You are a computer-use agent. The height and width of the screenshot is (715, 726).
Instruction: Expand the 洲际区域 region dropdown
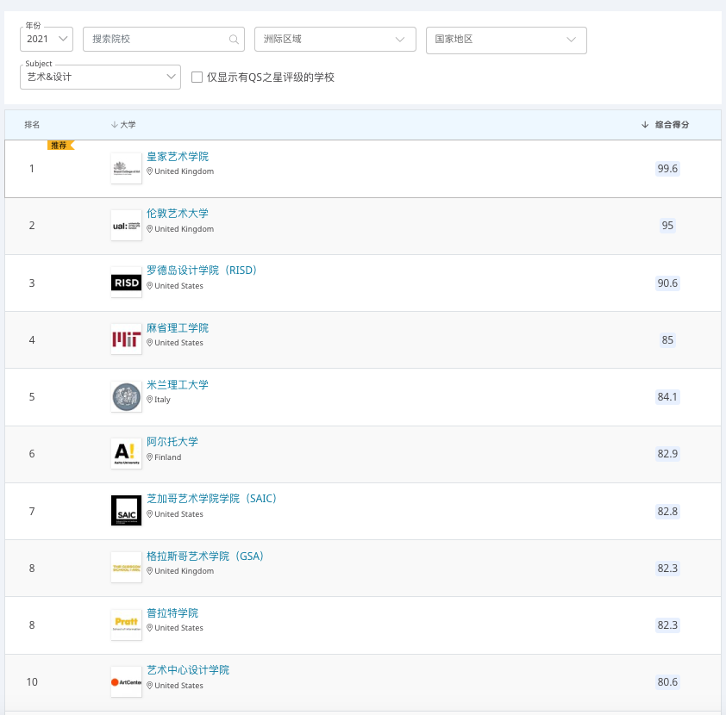[335, 40]
